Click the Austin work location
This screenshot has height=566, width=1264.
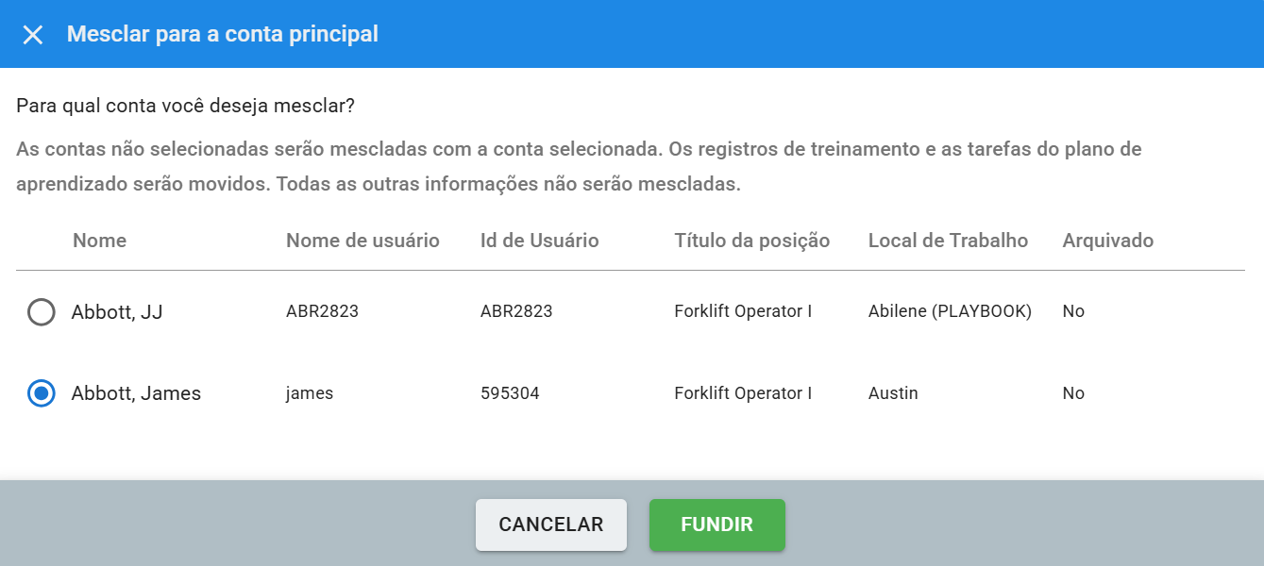pos(893,393)
